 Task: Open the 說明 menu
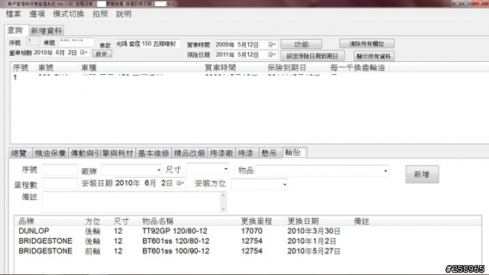(x=124, y=14)
